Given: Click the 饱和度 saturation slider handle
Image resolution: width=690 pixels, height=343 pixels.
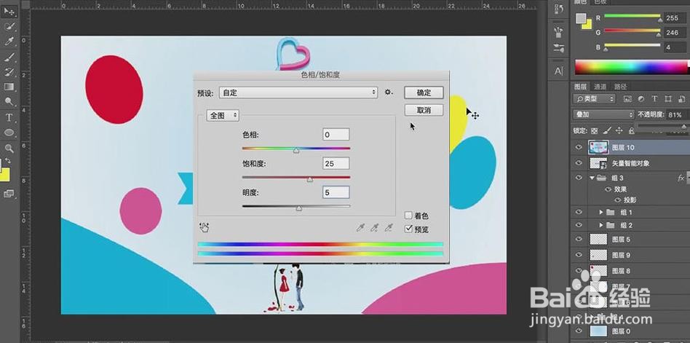Looking at the screenshot, I should 310,179.
